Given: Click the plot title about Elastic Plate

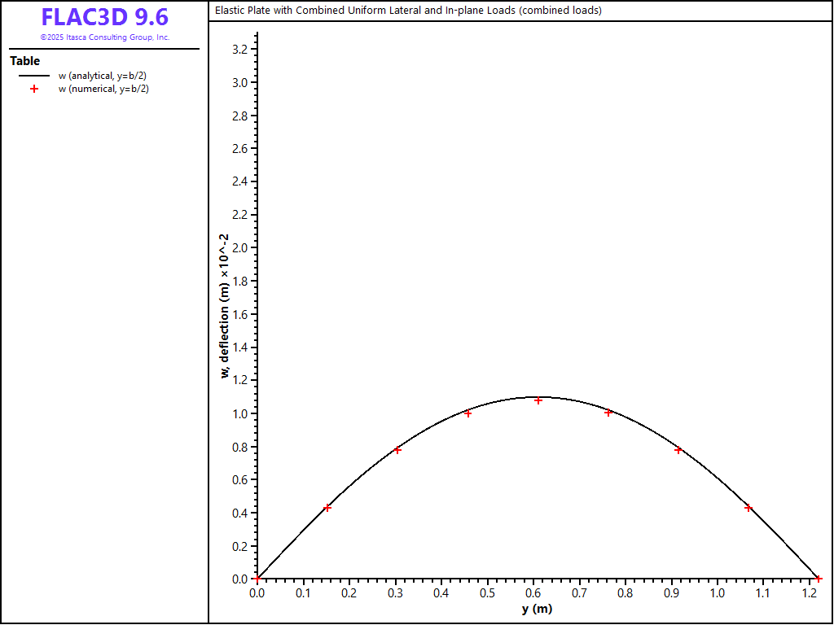Looking at the screenshot, I should 407,11.
